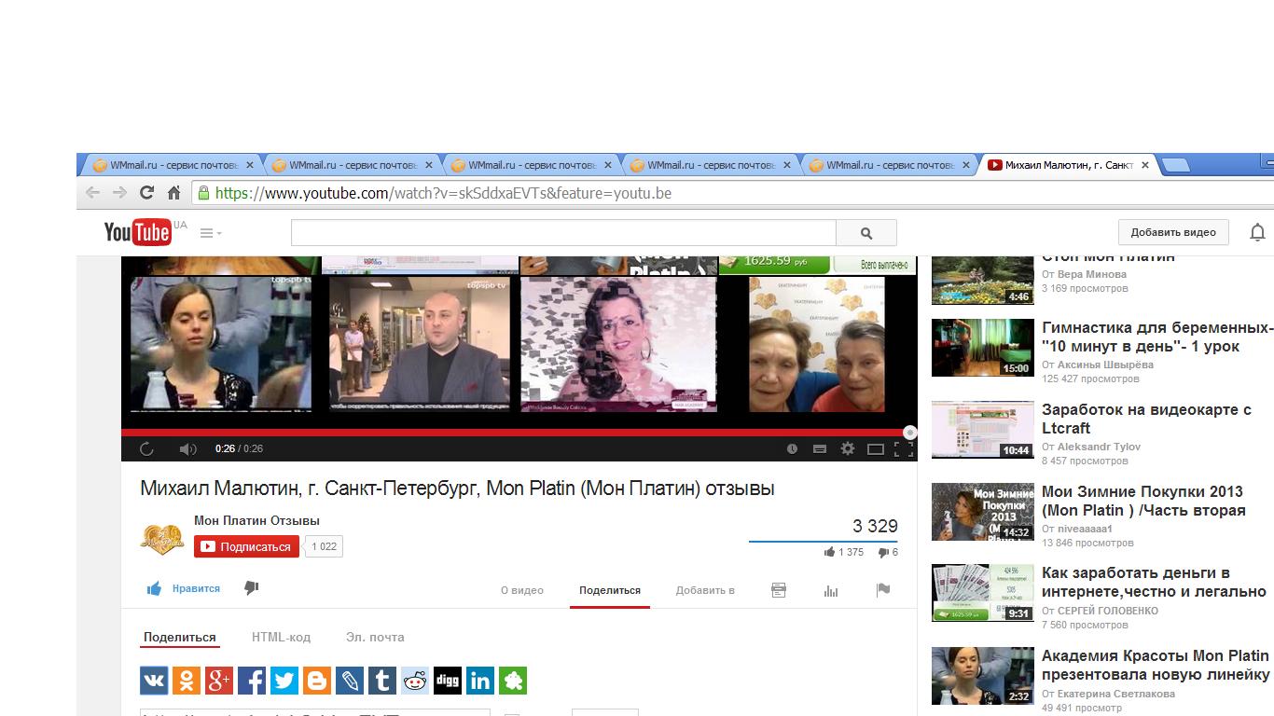Click the Подписаться subscribe button
Viewport: 1274px width, 716px height.
[246, 546]
